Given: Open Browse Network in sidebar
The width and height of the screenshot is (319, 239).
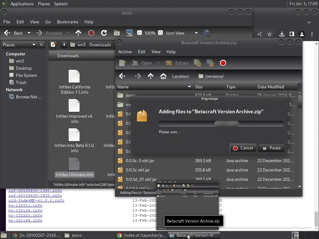Looking at the screenshot, I should click(28, 97).
